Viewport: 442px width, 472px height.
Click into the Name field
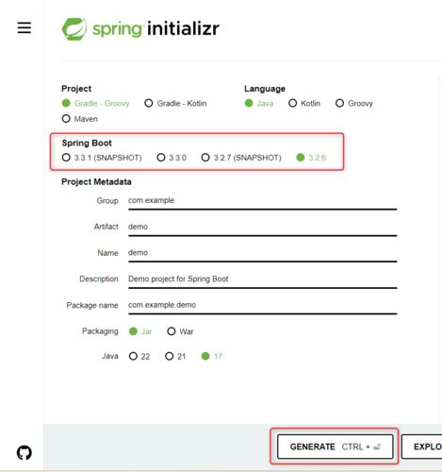pos(263,254)
